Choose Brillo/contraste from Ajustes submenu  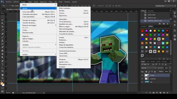point(74,8)
